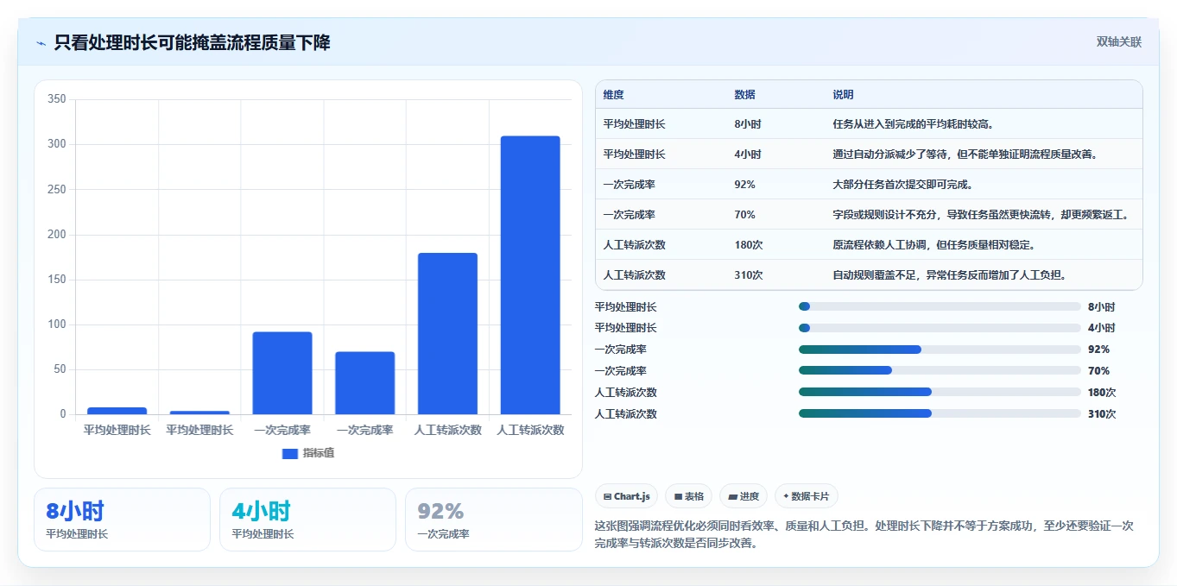Click the 8小时 value in the table
The width and height of the screenshot is (1177, 586).
[748, 124]
